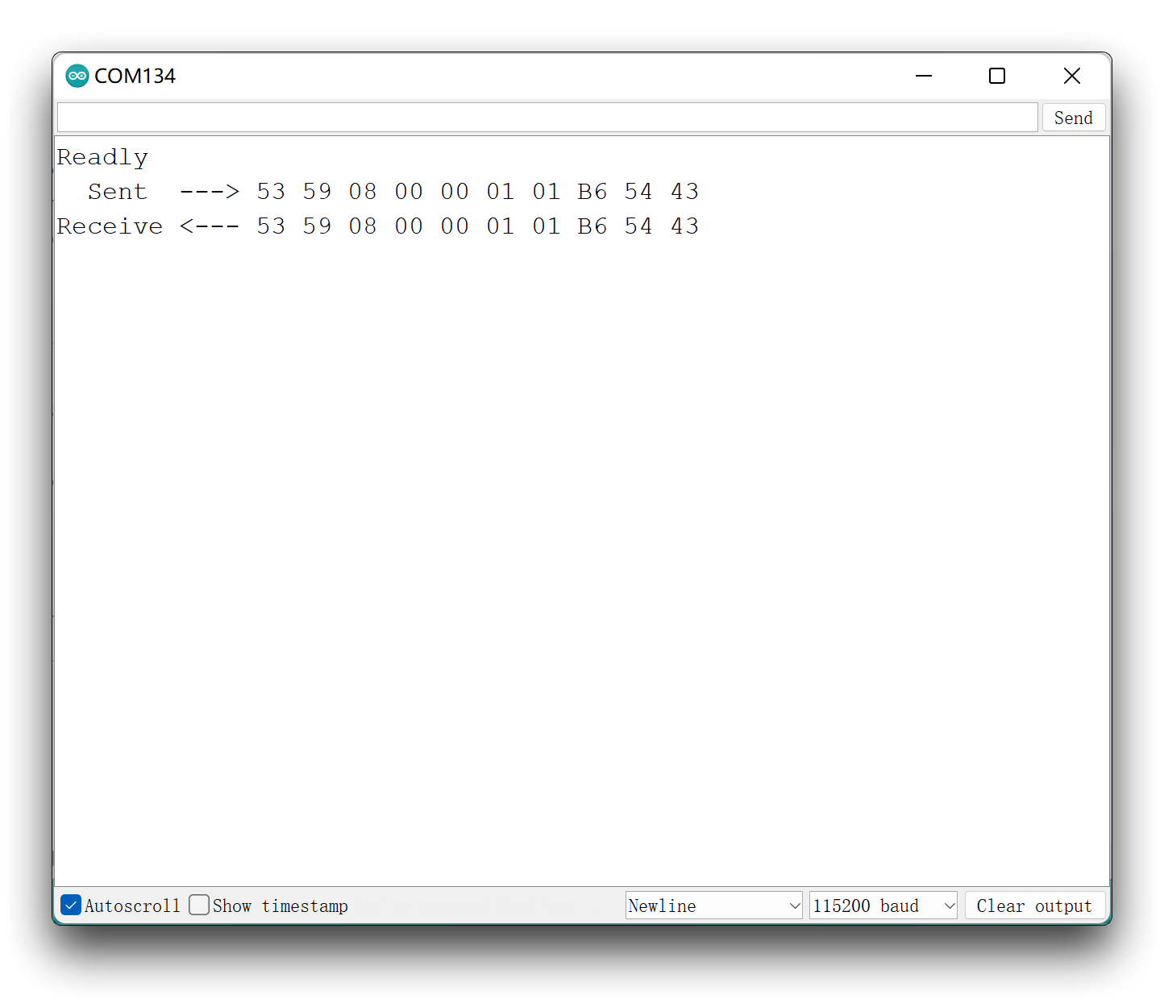Screen dimensions: 1164x1003
Task: Click byte '08' in the Sent line
Action: point(363,192)
